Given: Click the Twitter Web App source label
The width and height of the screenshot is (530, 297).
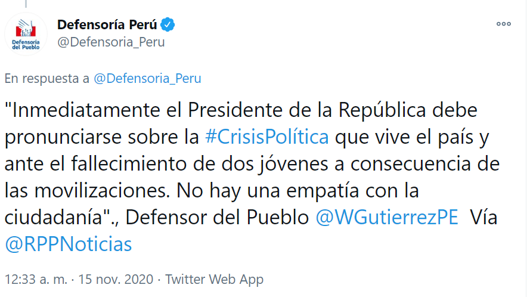Looking at the screenshot, I should coord(214,280).
